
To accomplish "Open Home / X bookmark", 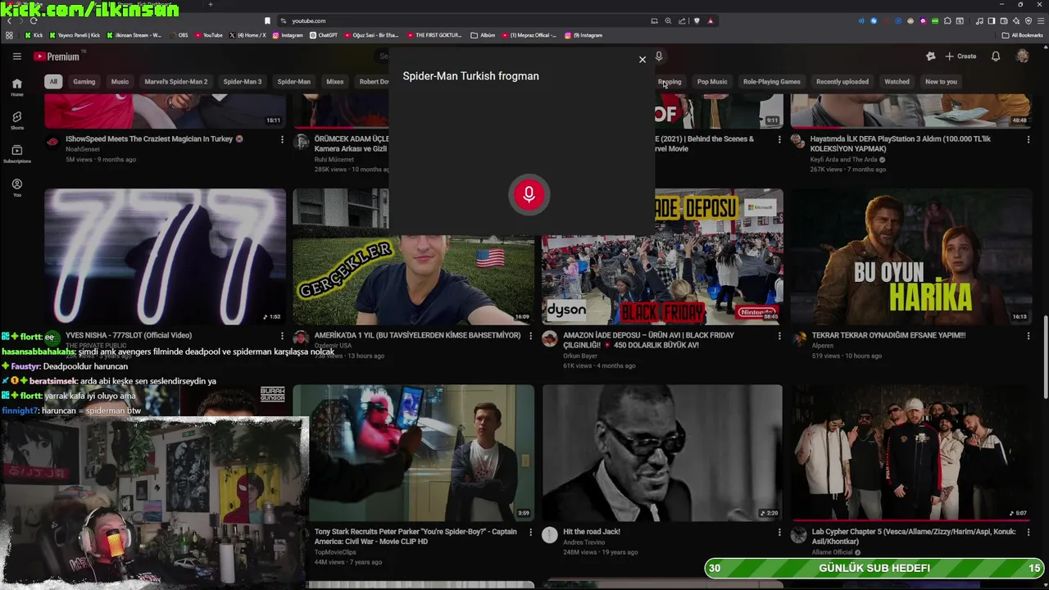I will coord(247,35).
